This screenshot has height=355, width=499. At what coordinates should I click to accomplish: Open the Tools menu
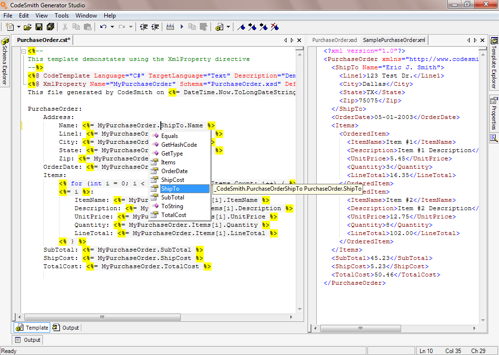coord(61,16)
